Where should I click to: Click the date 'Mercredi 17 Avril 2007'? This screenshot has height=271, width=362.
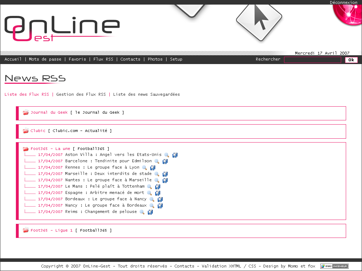click(x=322, y=53)
